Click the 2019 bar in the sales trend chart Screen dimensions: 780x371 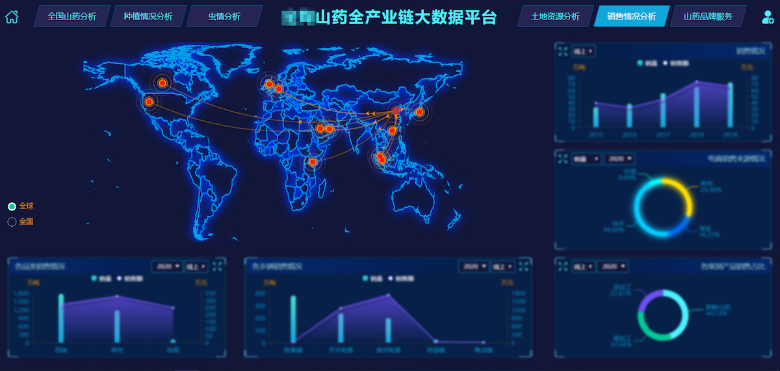[x=730, y=105]
